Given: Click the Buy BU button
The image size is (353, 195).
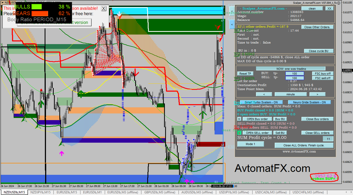Looking at the screenshot, I should coord(280,119).
